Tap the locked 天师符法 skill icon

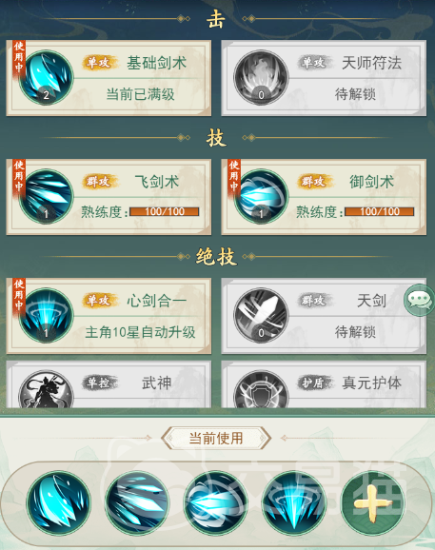pyautogui.click(x=261, y=78)
